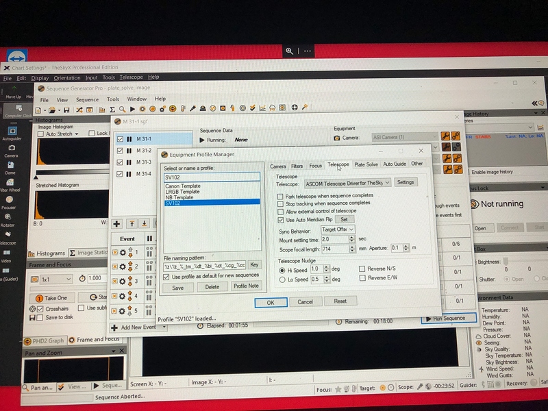The width and height of the screenshot is (548, 411).
Task: Click the plus icon above Event list
Action: click(x=116, y=224)
